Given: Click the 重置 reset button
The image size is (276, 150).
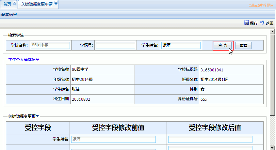Looking at the screenshot, I should pos(243,46).
